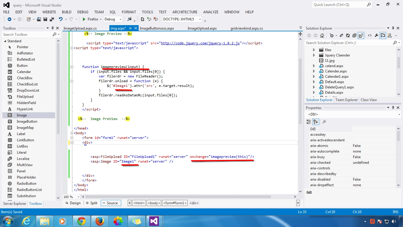Viewport: 403px width, 227px height.
Task: Click the Quick Launch search box
Action: (342, 5)
